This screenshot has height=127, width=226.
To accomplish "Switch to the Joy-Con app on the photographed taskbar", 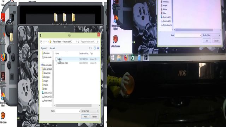I will click(x=146, y=58).
